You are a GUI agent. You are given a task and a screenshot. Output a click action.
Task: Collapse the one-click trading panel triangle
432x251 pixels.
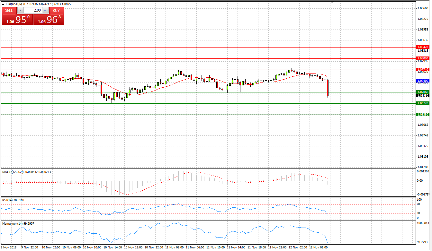3,4
